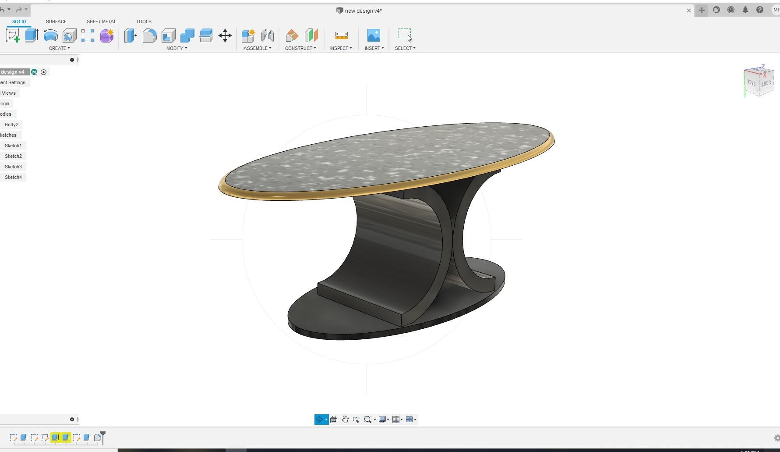Image resolution: width=780 pixels, height=452 pixels.
Task: Select the Shell tool
Action: pos(169,36)
